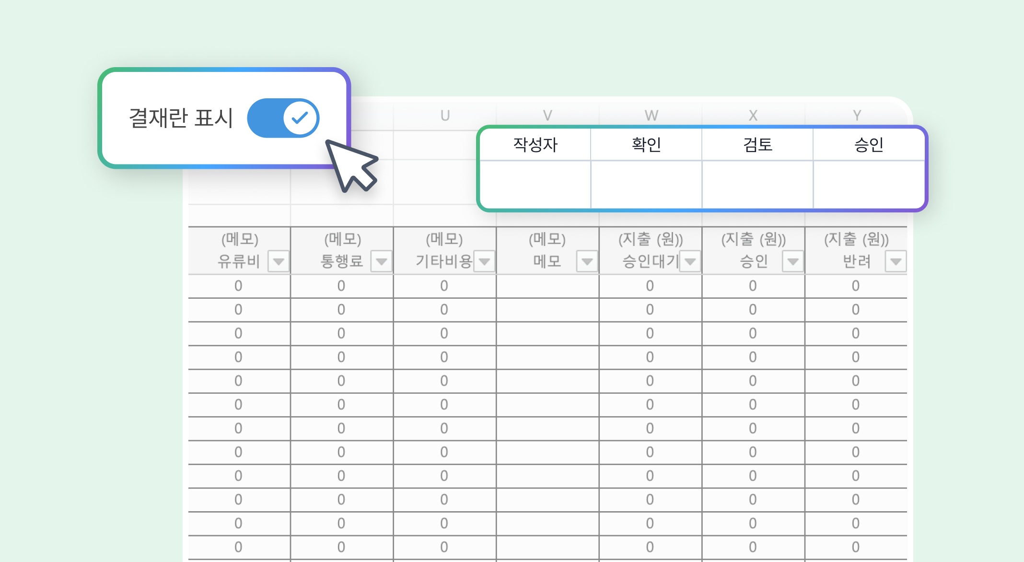Select the (메모) 통행료 header cell

pyautogui.click(x=342, y=250)
